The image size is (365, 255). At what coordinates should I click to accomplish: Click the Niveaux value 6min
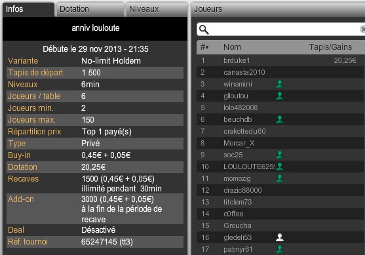90,85
